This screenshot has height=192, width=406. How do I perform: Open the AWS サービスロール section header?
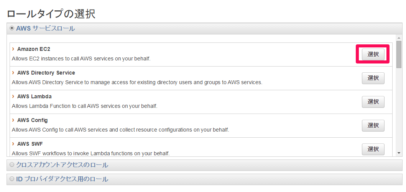[205, 28]
